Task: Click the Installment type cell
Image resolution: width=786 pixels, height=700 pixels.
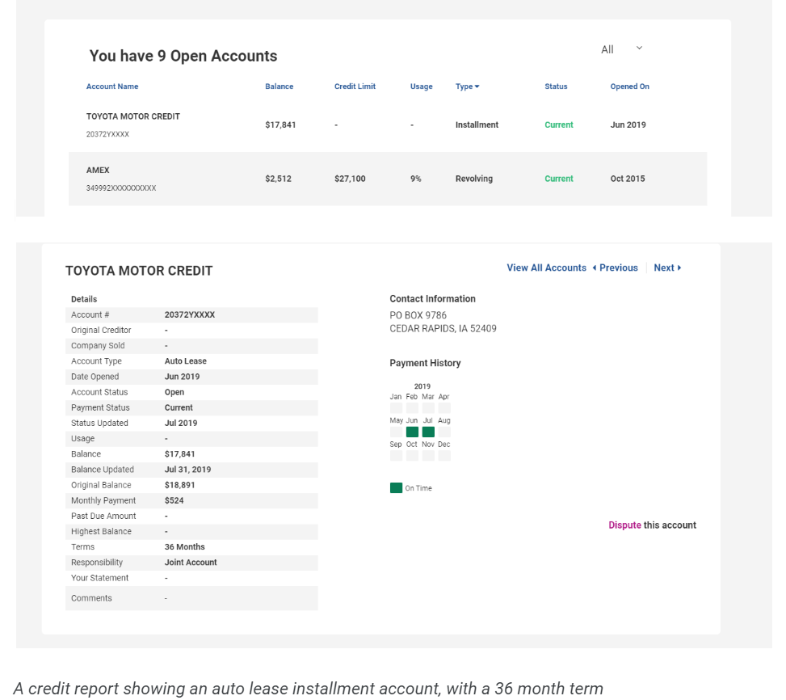Action: coord(477,124)
